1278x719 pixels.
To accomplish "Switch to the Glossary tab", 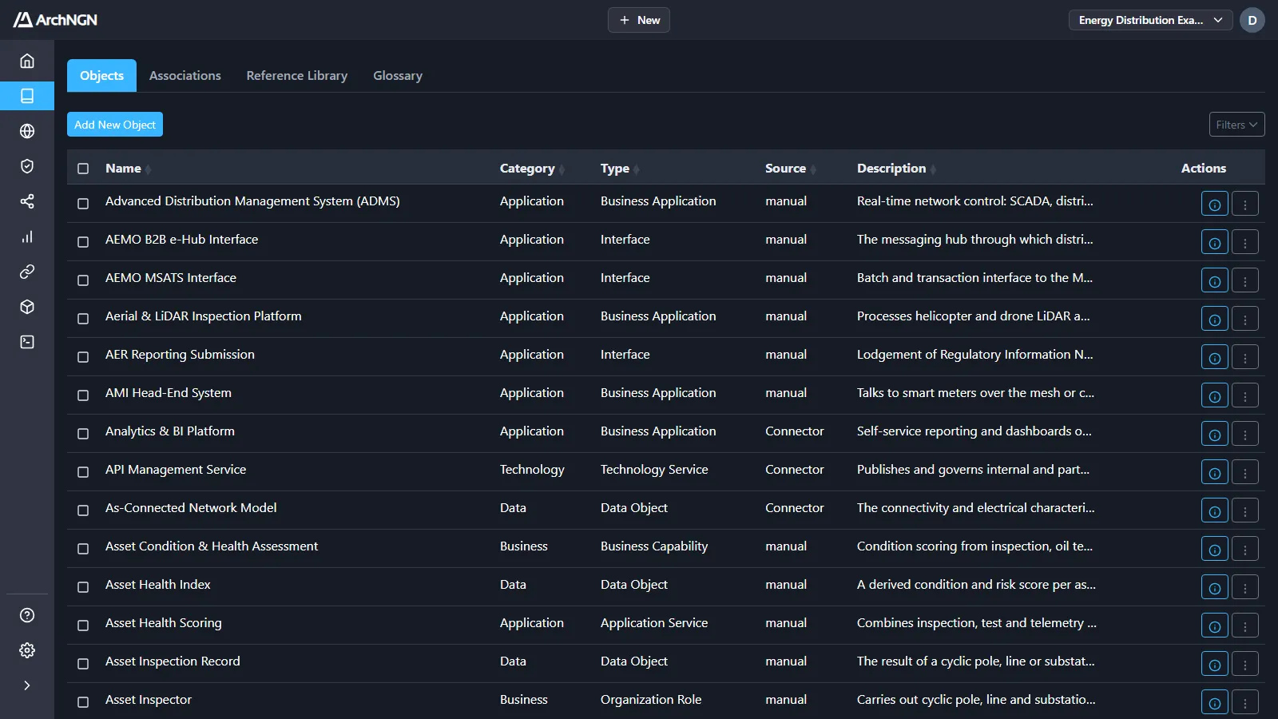I will coord(398,76).
